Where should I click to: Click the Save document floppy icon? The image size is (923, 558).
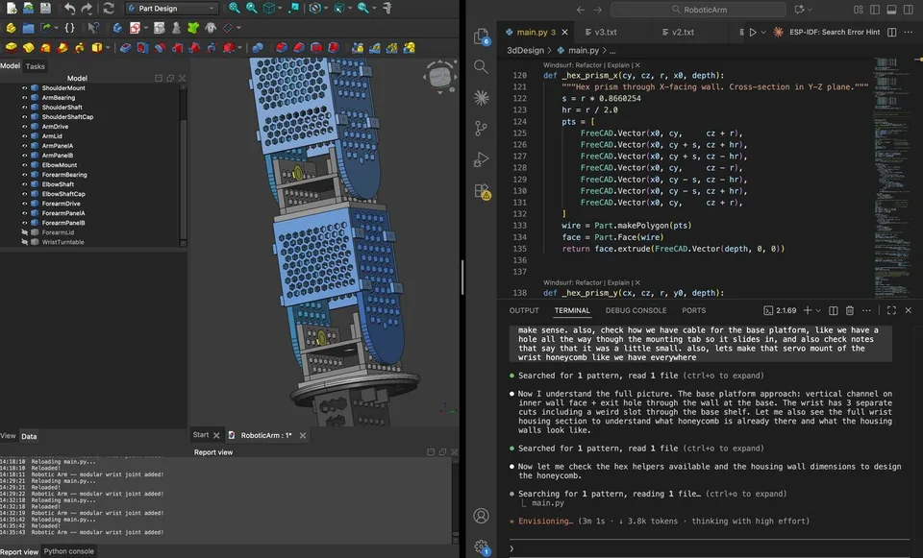pyautogui.click(x=45, y=9)
